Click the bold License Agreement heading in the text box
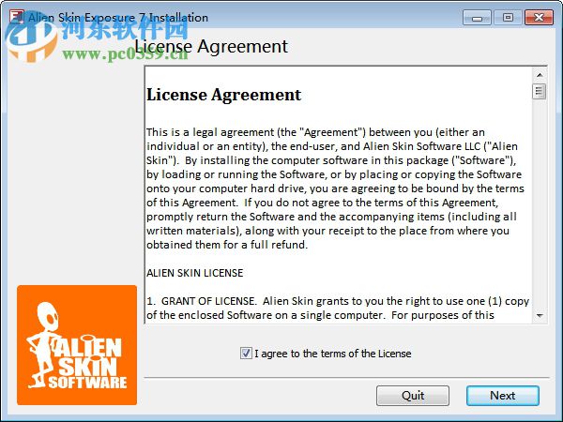The image size is (563, 422). pyautogui.click(x=223, y=95)
